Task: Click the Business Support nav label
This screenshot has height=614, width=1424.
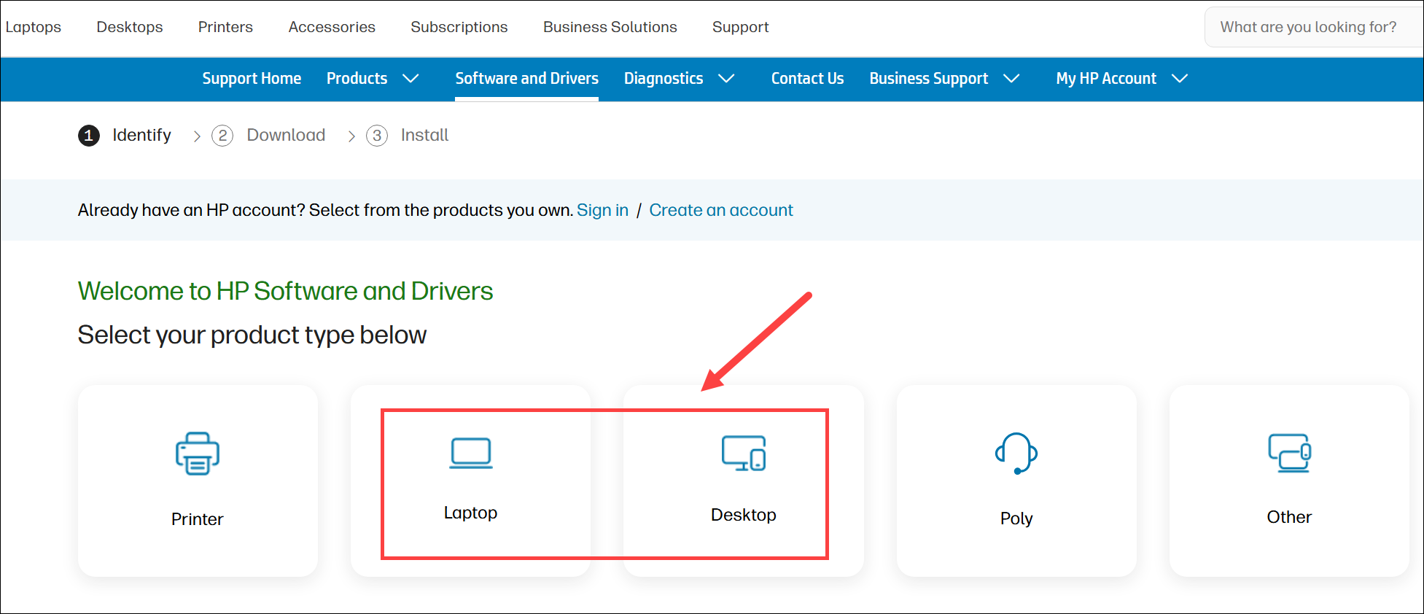Action: (x=929, y=78)
